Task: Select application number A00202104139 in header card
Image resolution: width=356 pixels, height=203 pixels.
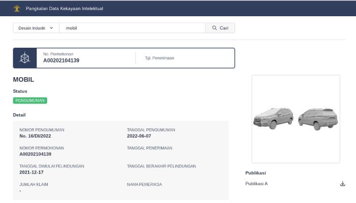Action: pos(62,60)
